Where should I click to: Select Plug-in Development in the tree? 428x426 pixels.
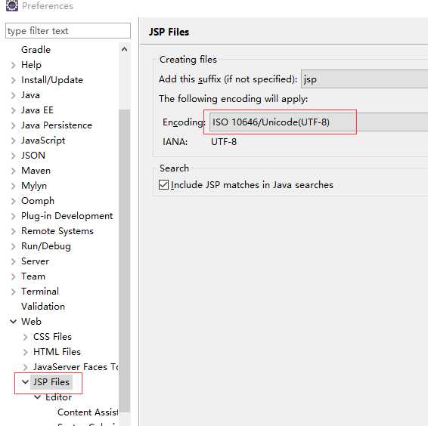(x=67, y=216)
